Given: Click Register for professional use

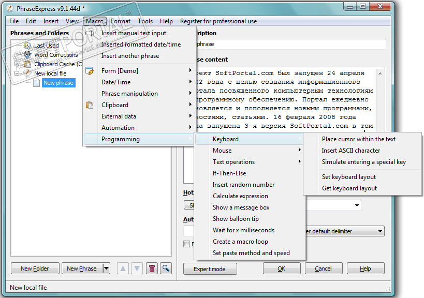Looking at the screenshot, I should click(218, 21).
